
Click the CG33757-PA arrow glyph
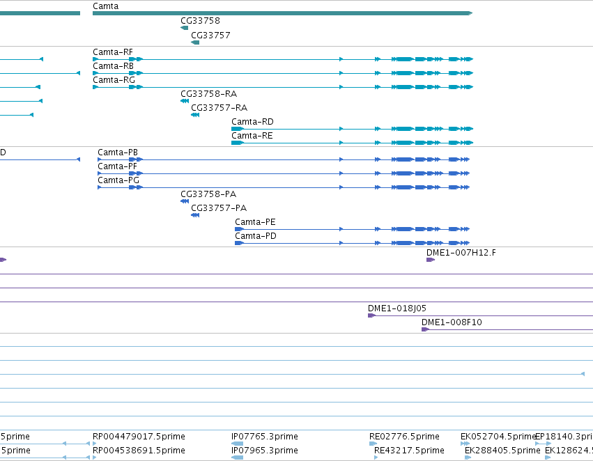(195, 215)
